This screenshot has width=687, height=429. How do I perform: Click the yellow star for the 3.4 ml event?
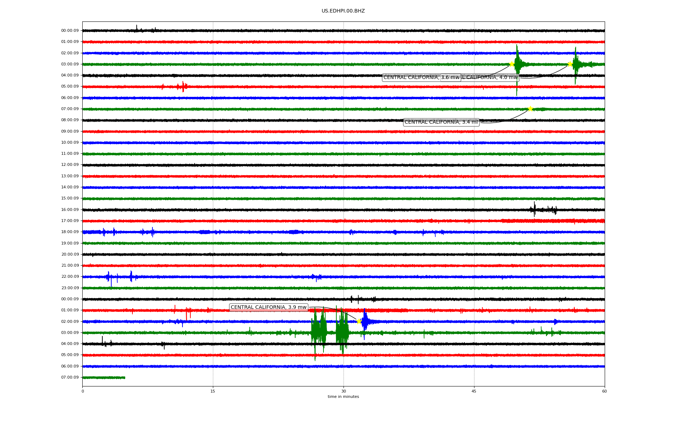tap(530, 109)
